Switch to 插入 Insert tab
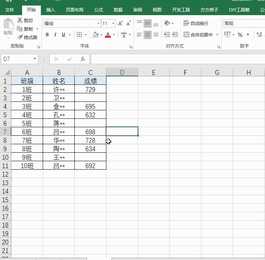This screenshot has height=260, width=265. pos(51,10)
